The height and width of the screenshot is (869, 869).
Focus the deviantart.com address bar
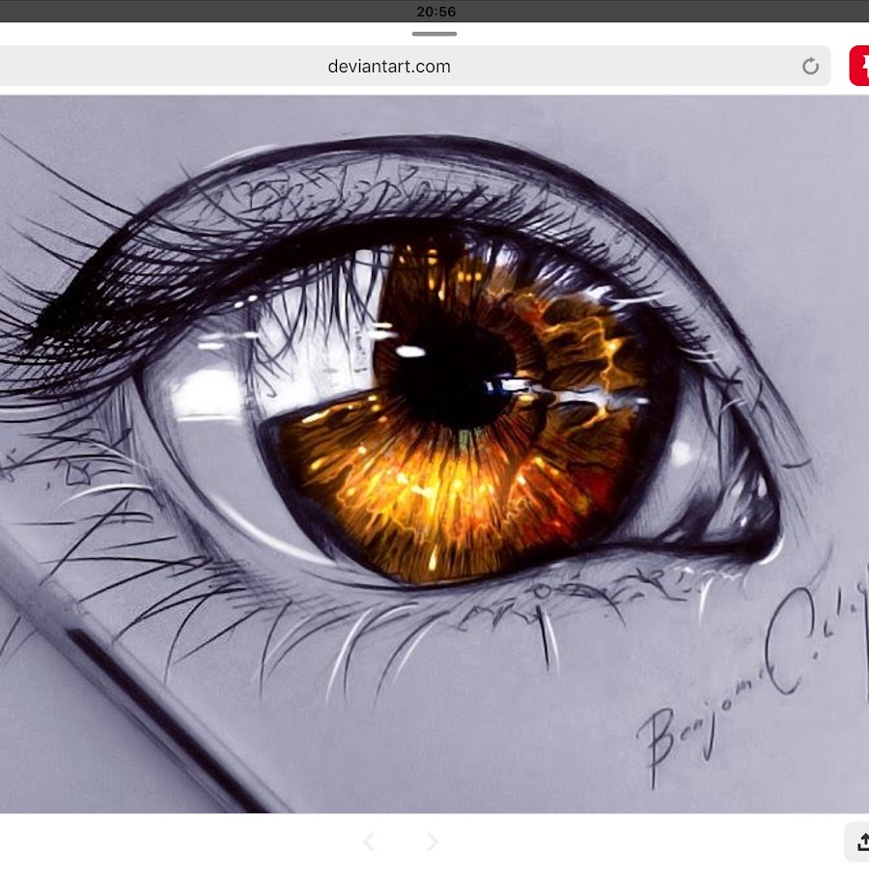pyautogui.click(x=389, y=67)
